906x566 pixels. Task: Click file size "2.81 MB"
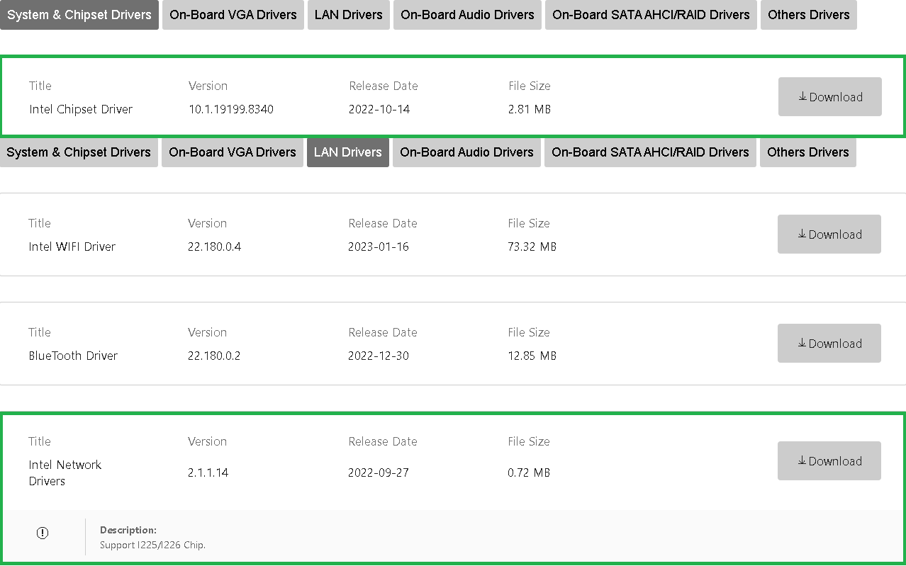click(530, 109)
